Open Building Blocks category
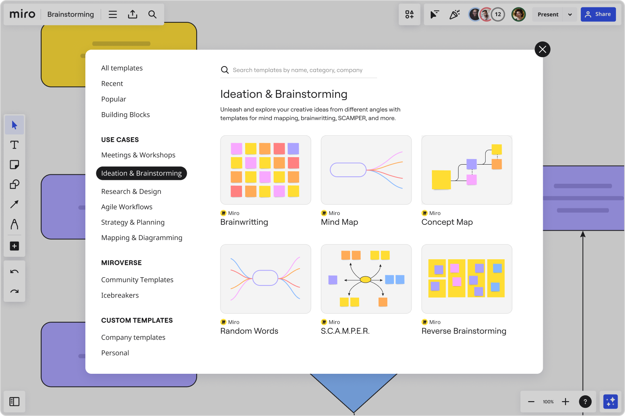 [x=125, y=115]
